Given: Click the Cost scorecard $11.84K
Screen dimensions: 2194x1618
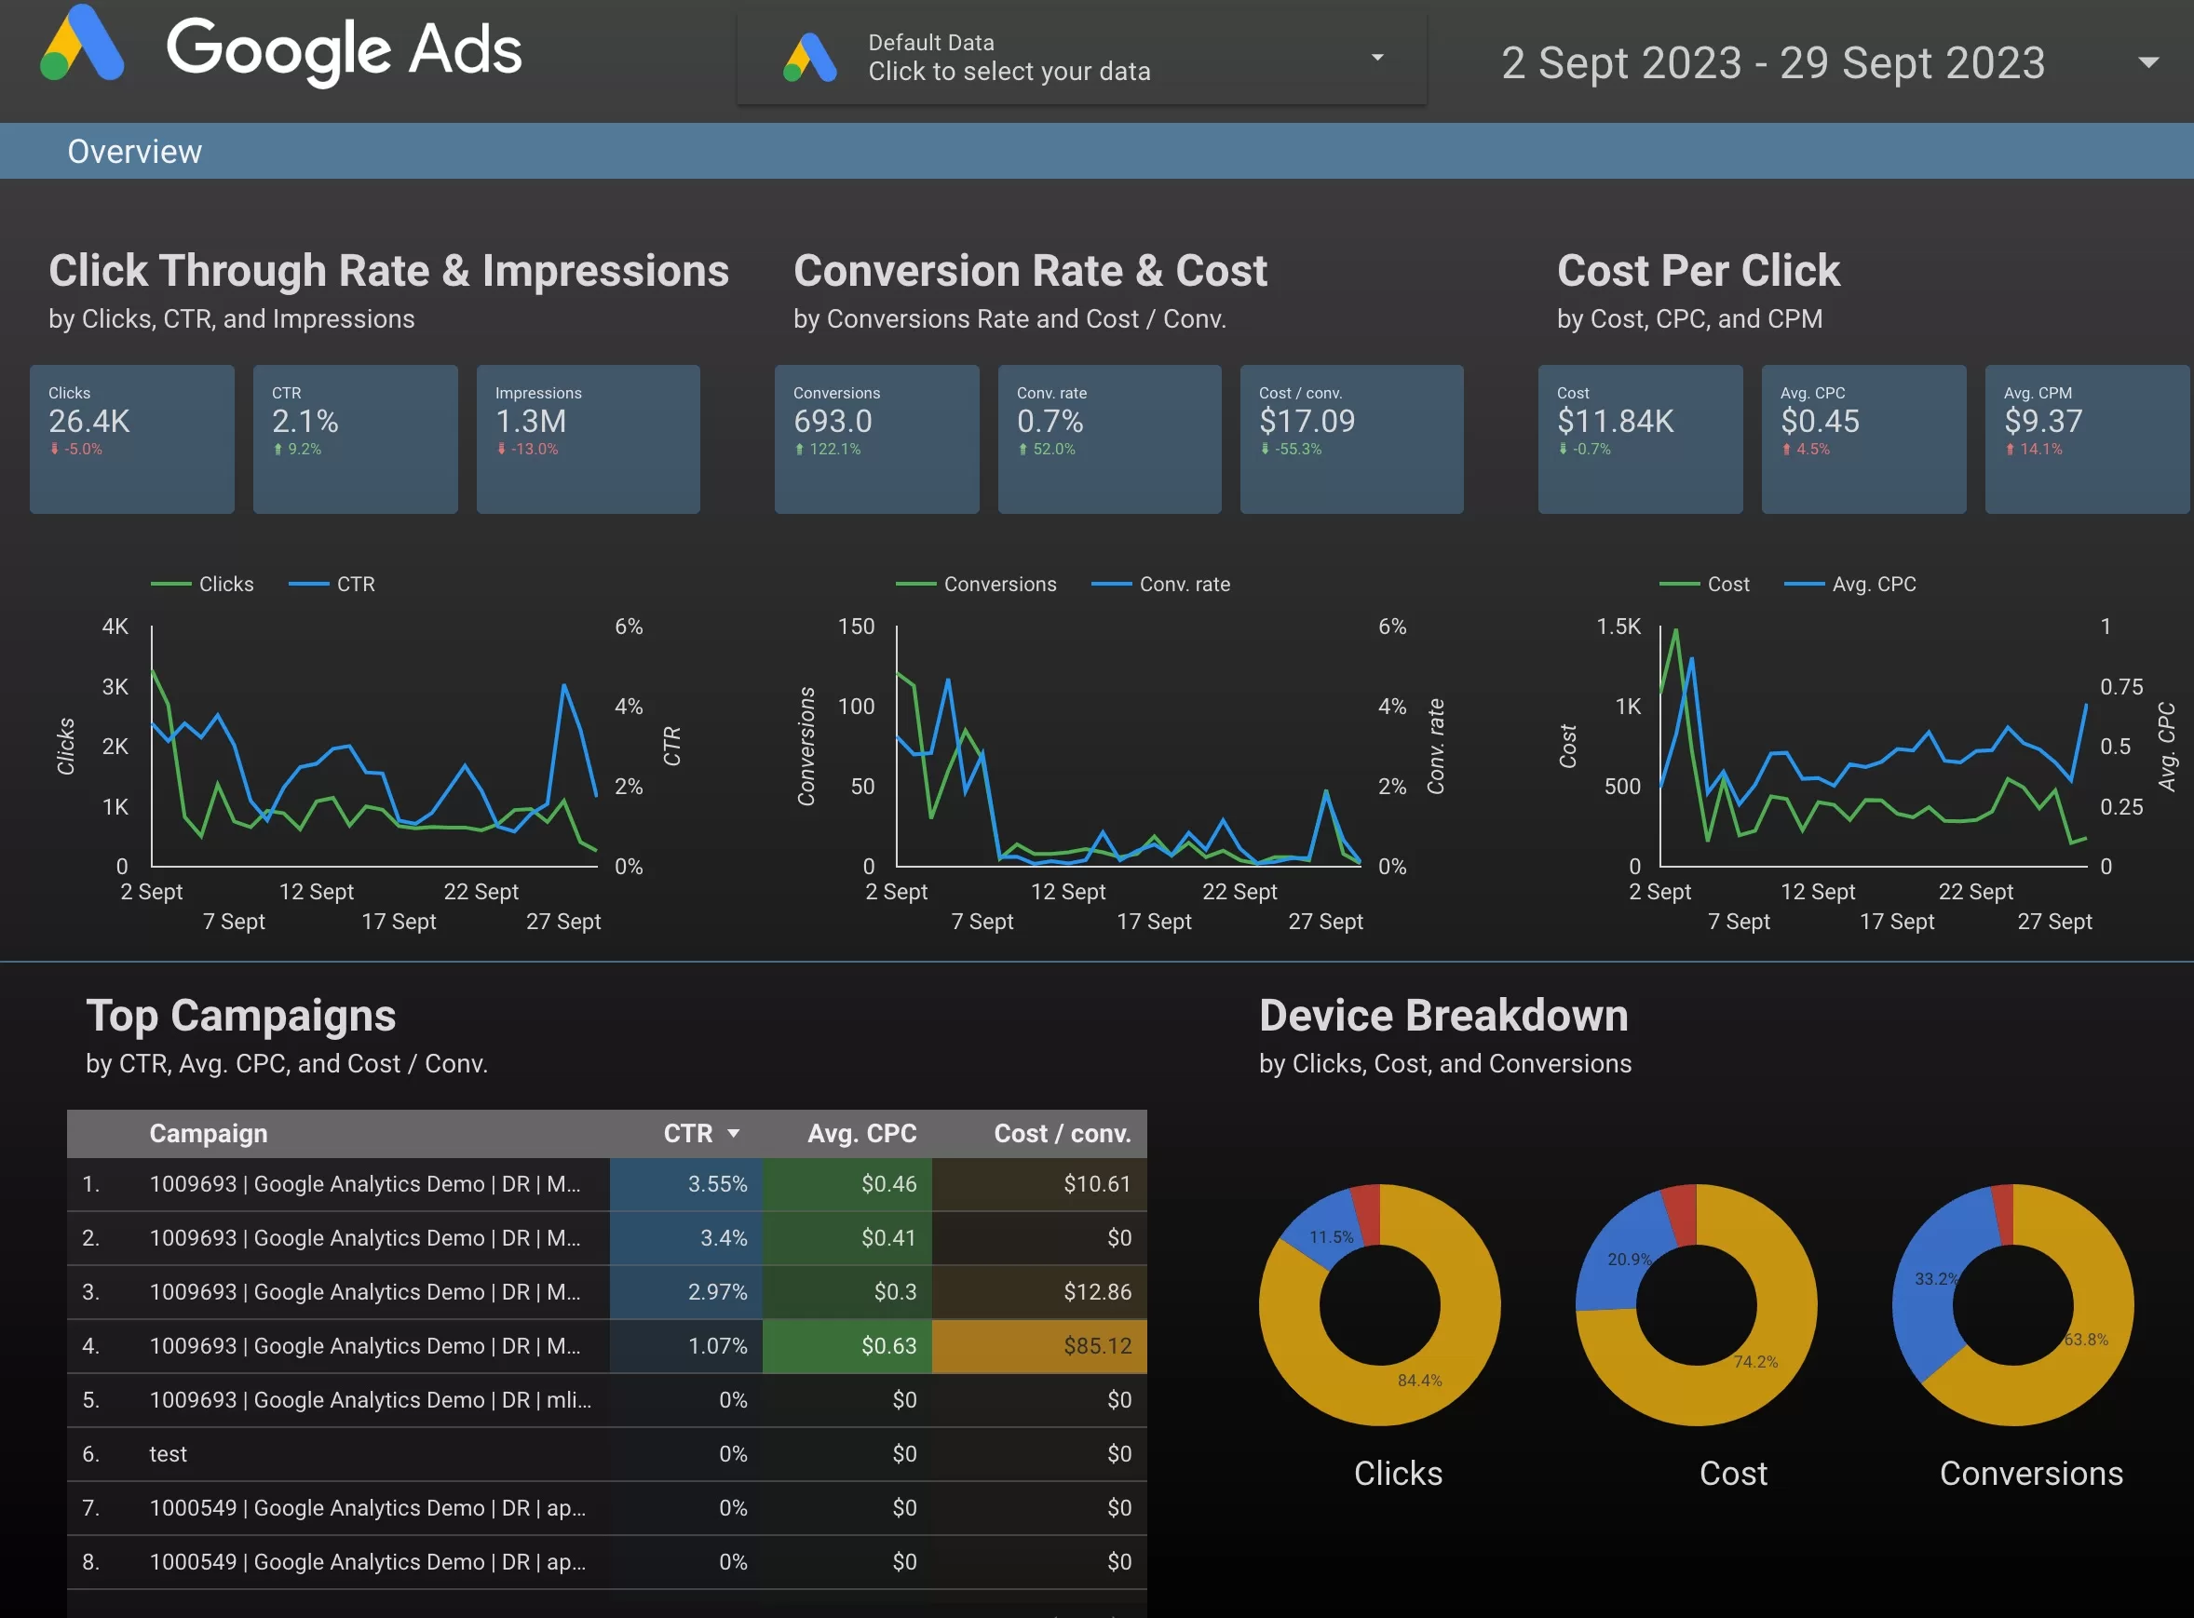Looking at the screenshot, I should [x=1640, y=438].
